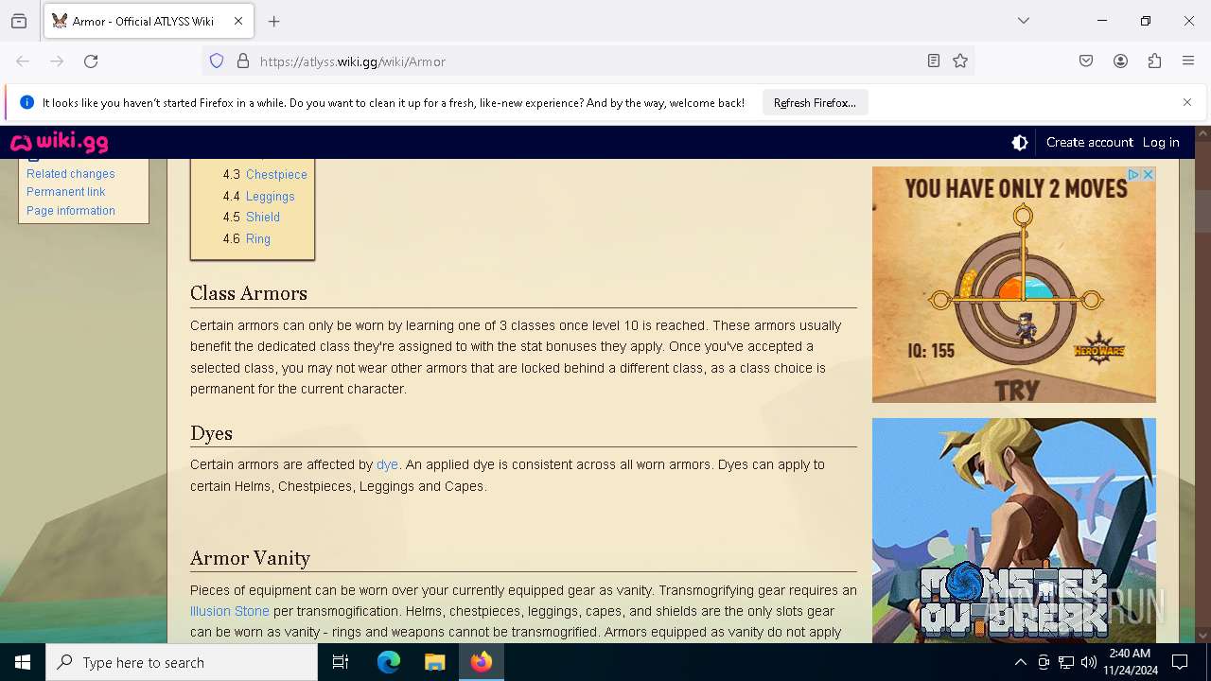Image resolution: width=1211 pixels, height=681 pixels.
Task: Click the Create account link
Action: click(1089, 143)
